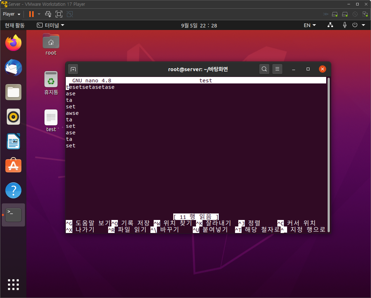Open the Help icon in dock

click(13, 190)
